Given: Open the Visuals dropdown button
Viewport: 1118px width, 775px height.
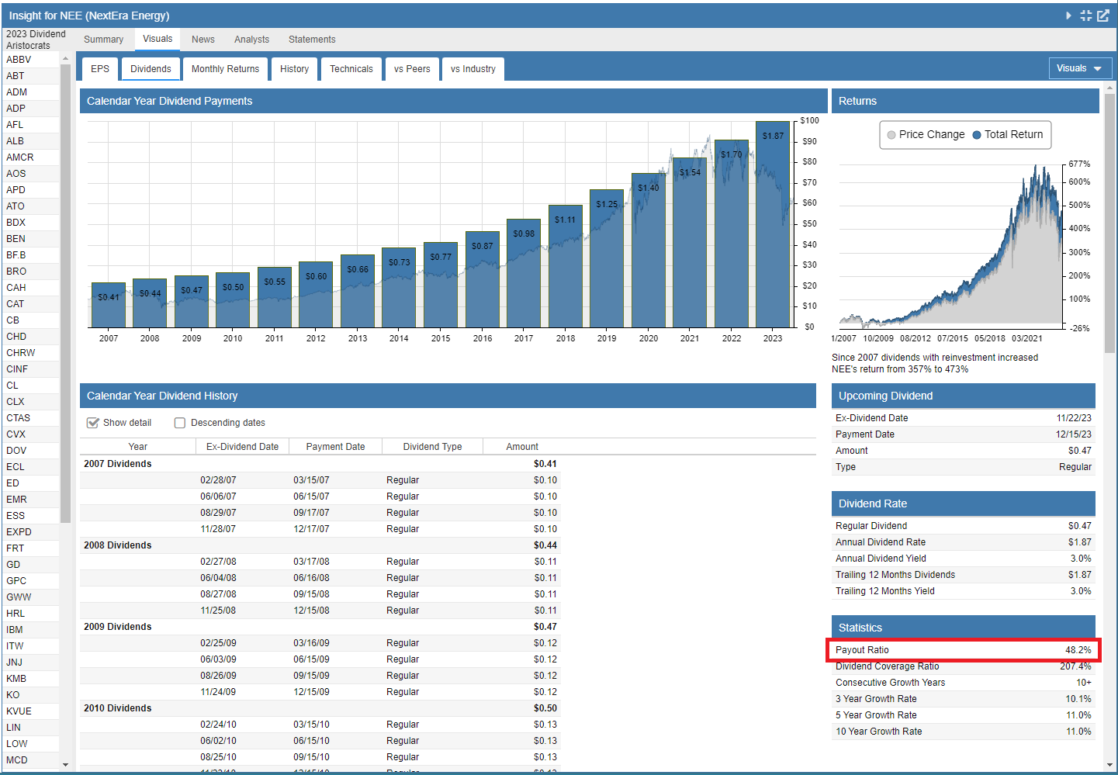Looking at the screenshot, I should point(1080,68).
